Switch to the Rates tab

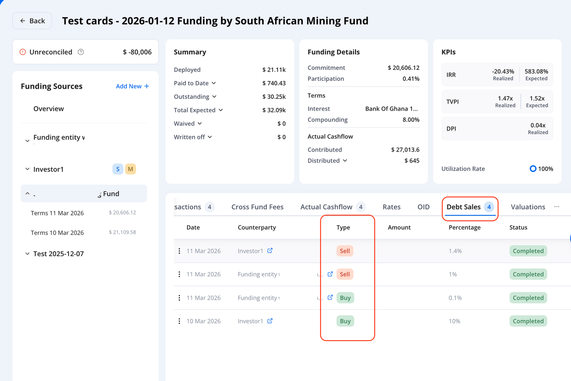click(x=391, y=207)
